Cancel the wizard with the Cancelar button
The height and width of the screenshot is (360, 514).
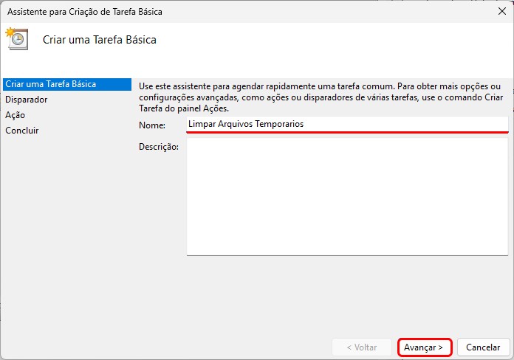[x=484, y=347]
